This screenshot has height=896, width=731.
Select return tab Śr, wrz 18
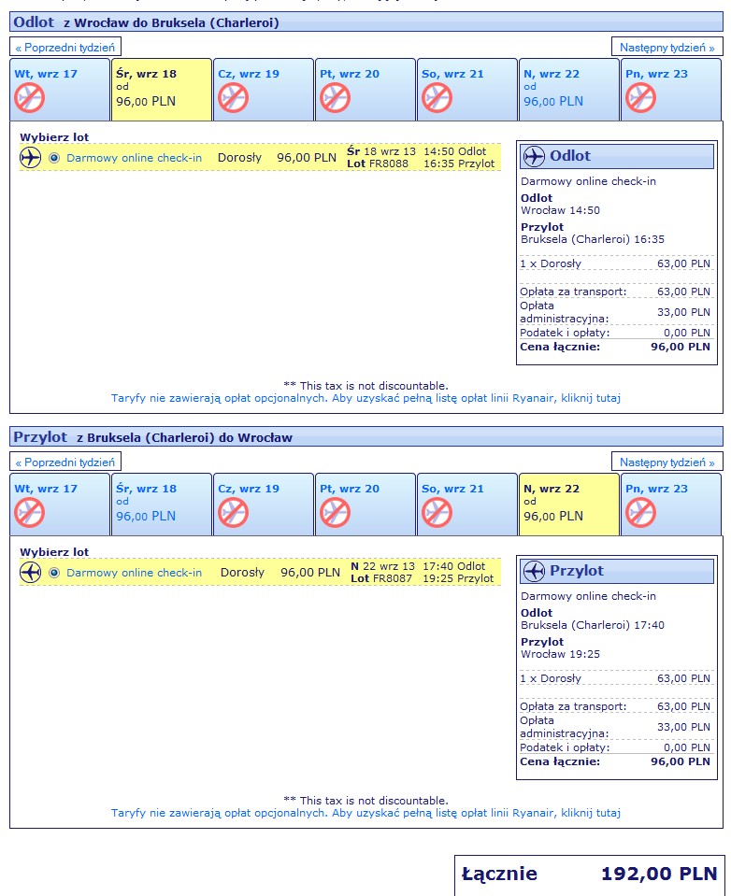pos(162,504)
